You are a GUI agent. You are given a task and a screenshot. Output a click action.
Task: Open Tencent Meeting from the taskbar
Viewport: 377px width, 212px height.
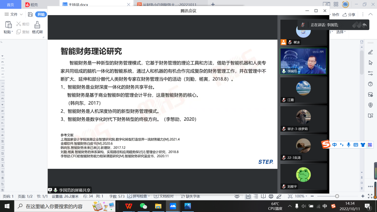coord(173,206)
